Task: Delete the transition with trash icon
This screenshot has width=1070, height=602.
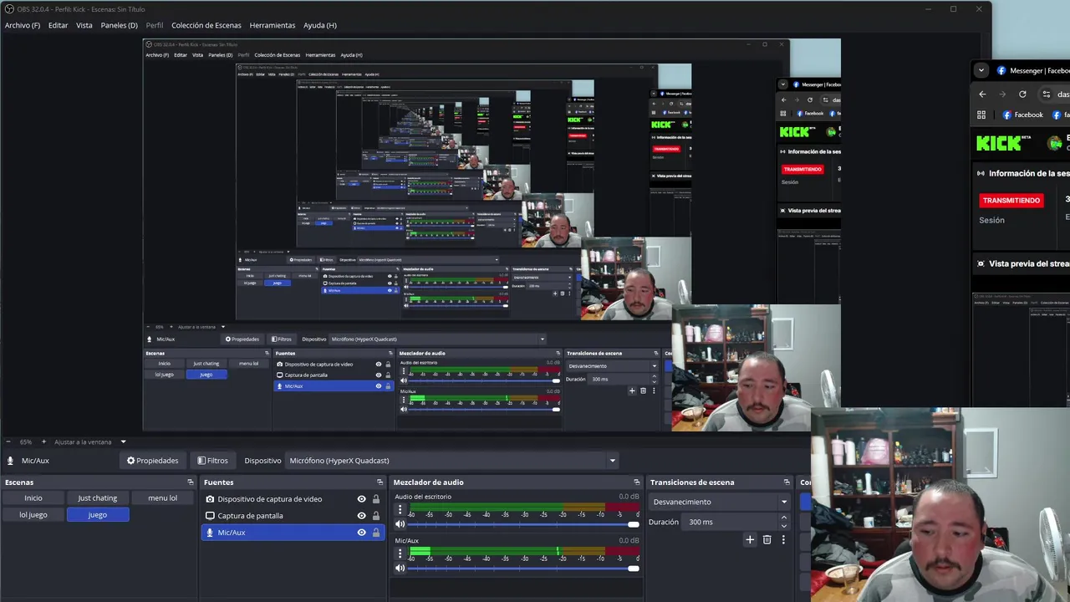Action: click(x=767, y=540)
